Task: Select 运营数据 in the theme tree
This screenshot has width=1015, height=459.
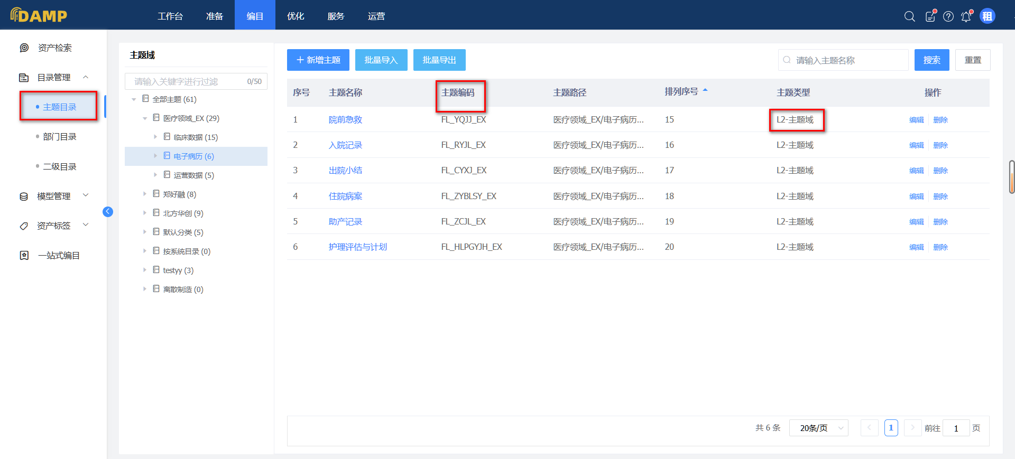Action: pyautogui.click(x=193, y=175)
